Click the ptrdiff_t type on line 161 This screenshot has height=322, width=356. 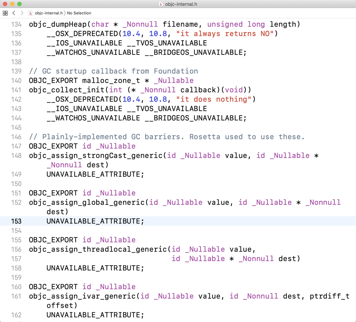[329, 296]
